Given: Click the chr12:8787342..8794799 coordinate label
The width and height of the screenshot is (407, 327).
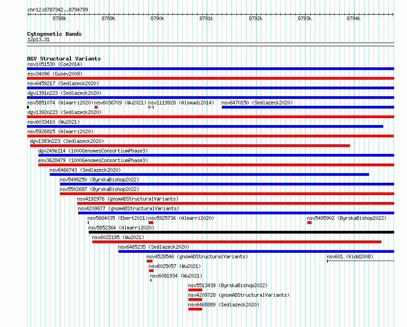Looking at the screenshot, I should pyautogui.click(x=58, y=10).
